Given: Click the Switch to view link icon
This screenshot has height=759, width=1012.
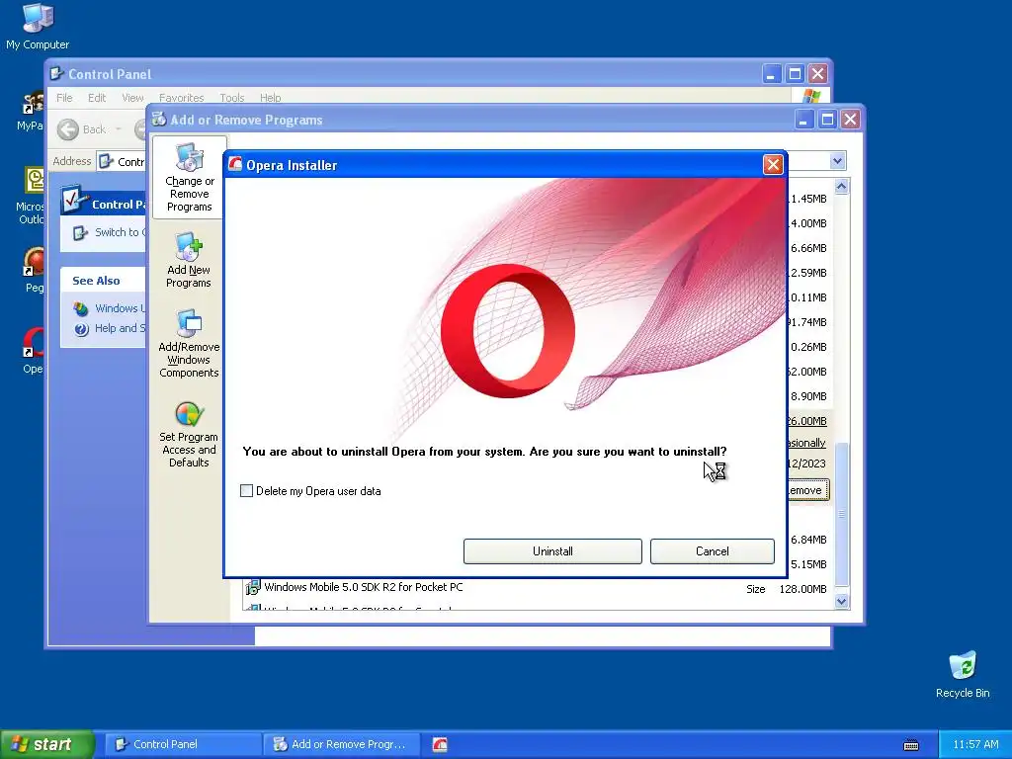Looking at the screenshot, I should pyautogui.click(x=80, y=232).
